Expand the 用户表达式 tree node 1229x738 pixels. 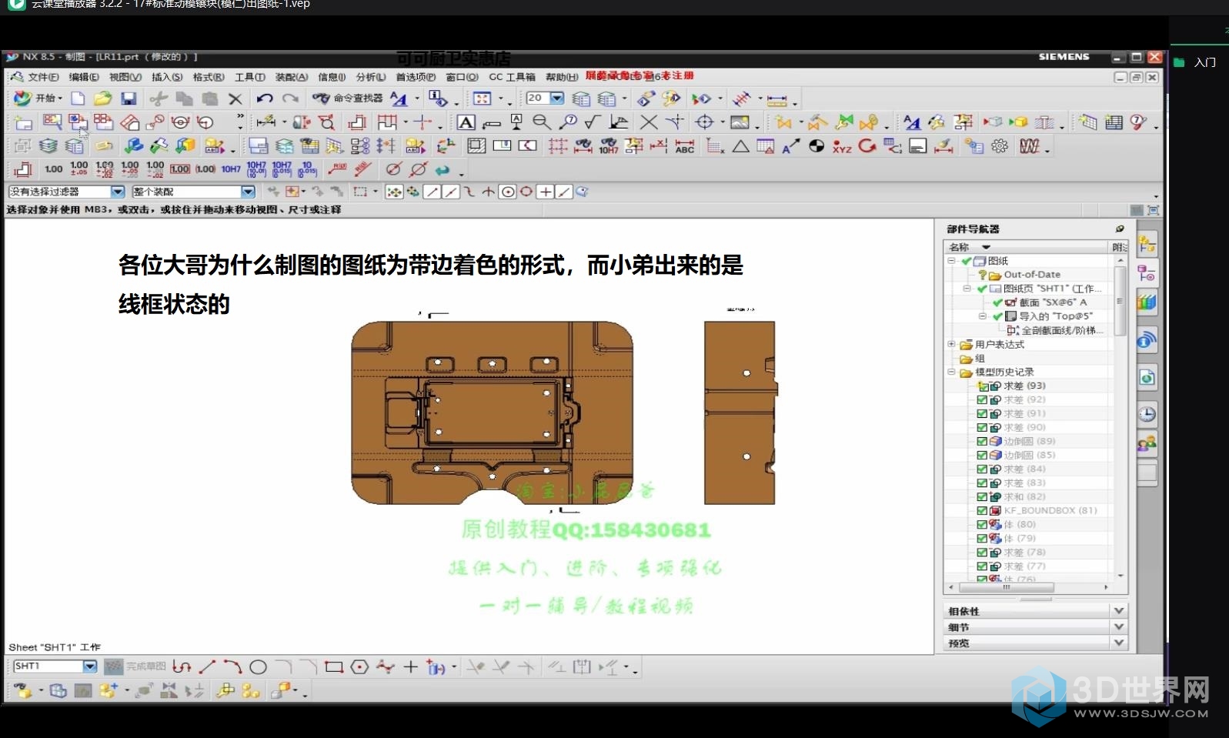click(952, 345)
